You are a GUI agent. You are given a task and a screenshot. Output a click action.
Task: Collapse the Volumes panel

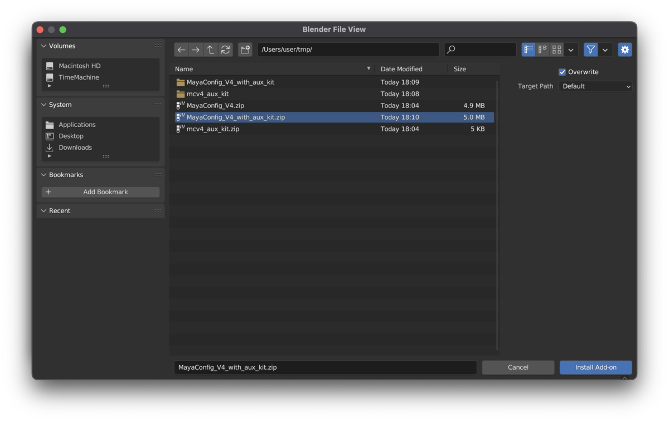pos(44,46)
